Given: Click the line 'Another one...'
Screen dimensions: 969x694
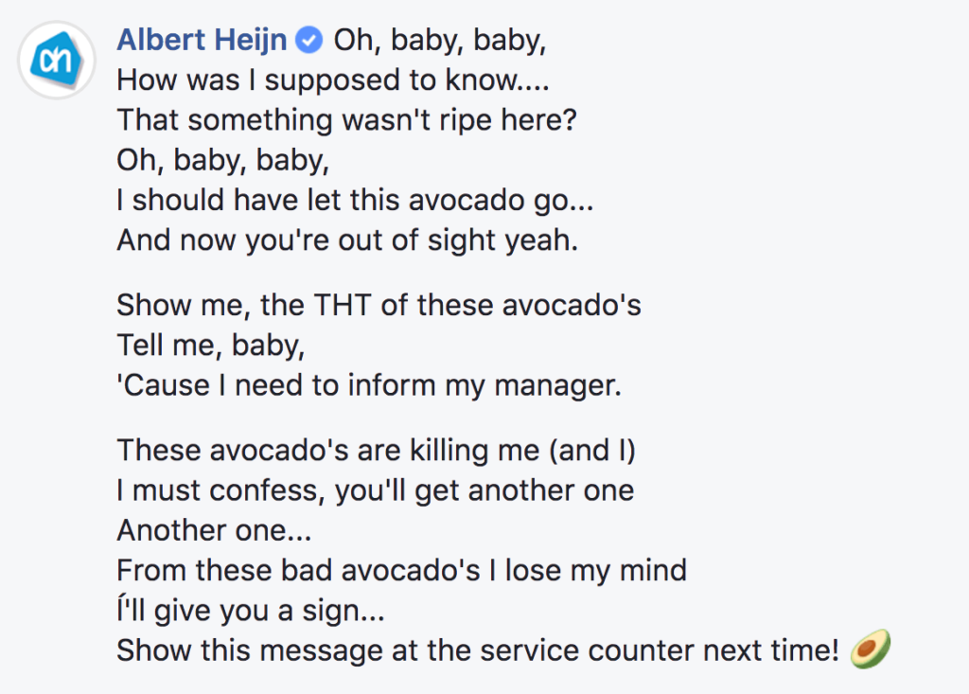Looking at the screenshot, I should pos(215,531).
